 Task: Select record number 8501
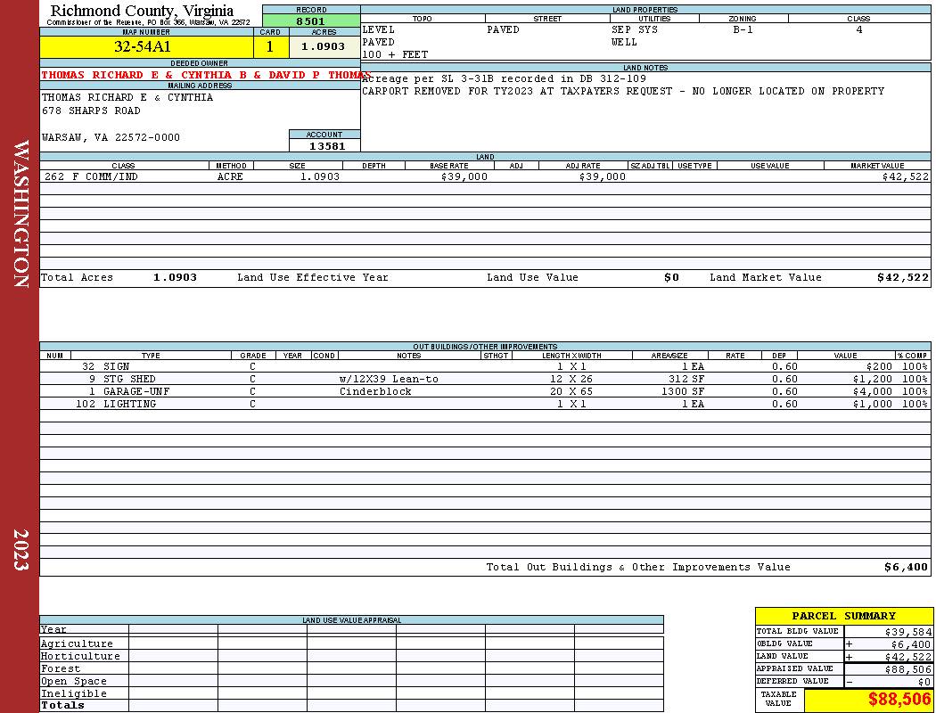(x=311, y=21)
